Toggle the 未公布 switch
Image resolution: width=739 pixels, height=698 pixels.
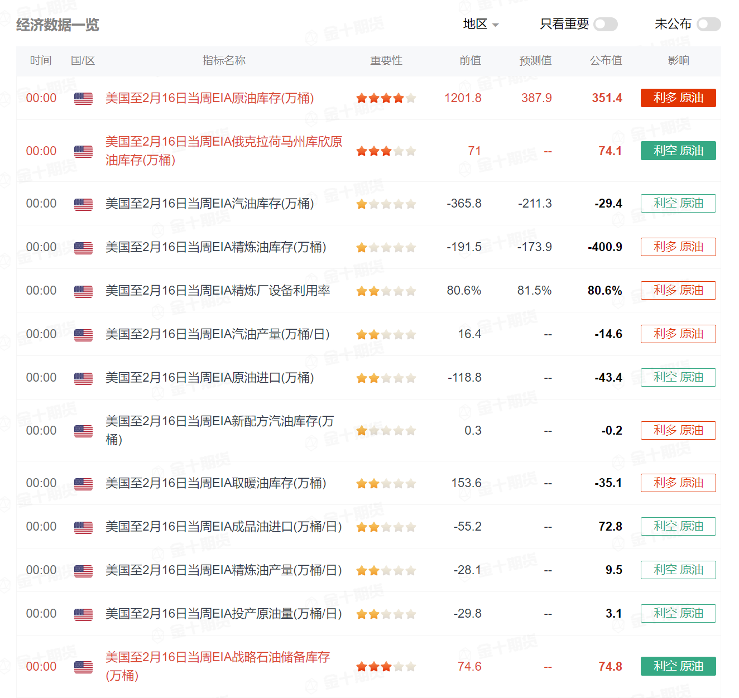point(709,24)
